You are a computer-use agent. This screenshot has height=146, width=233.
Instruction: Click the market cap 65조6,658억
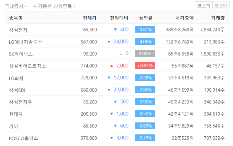click(x=181, y=54)
